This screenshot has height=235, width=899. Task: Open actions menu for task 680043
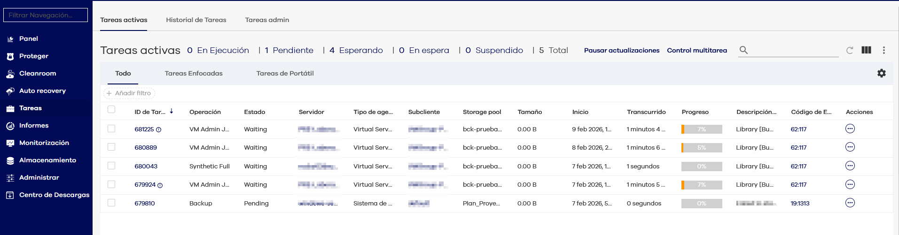(850, 166)
